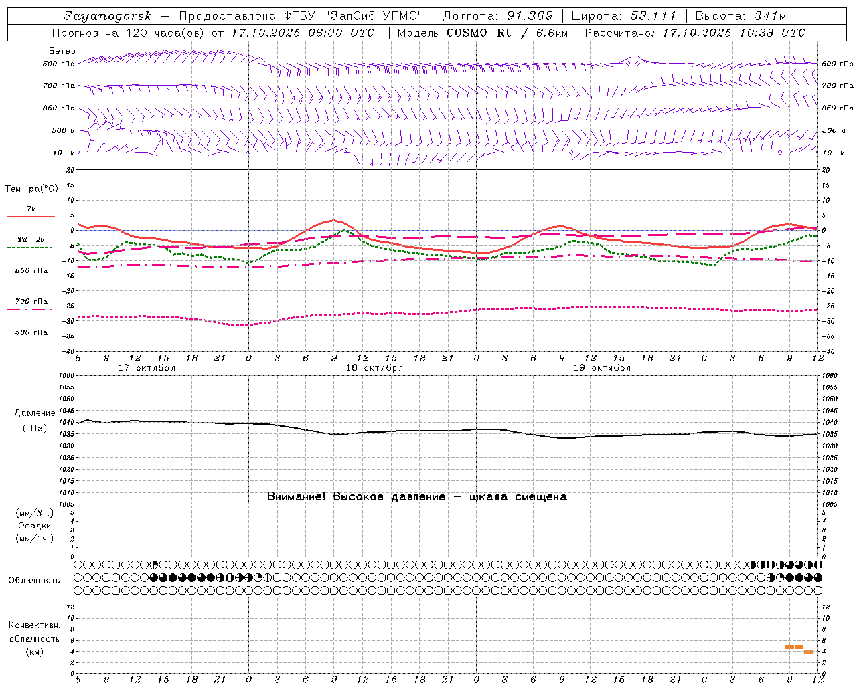857x685 pixels.
Task: Click the blue dashed legend line under 'Td 2м'
Action: coord(30,248)
